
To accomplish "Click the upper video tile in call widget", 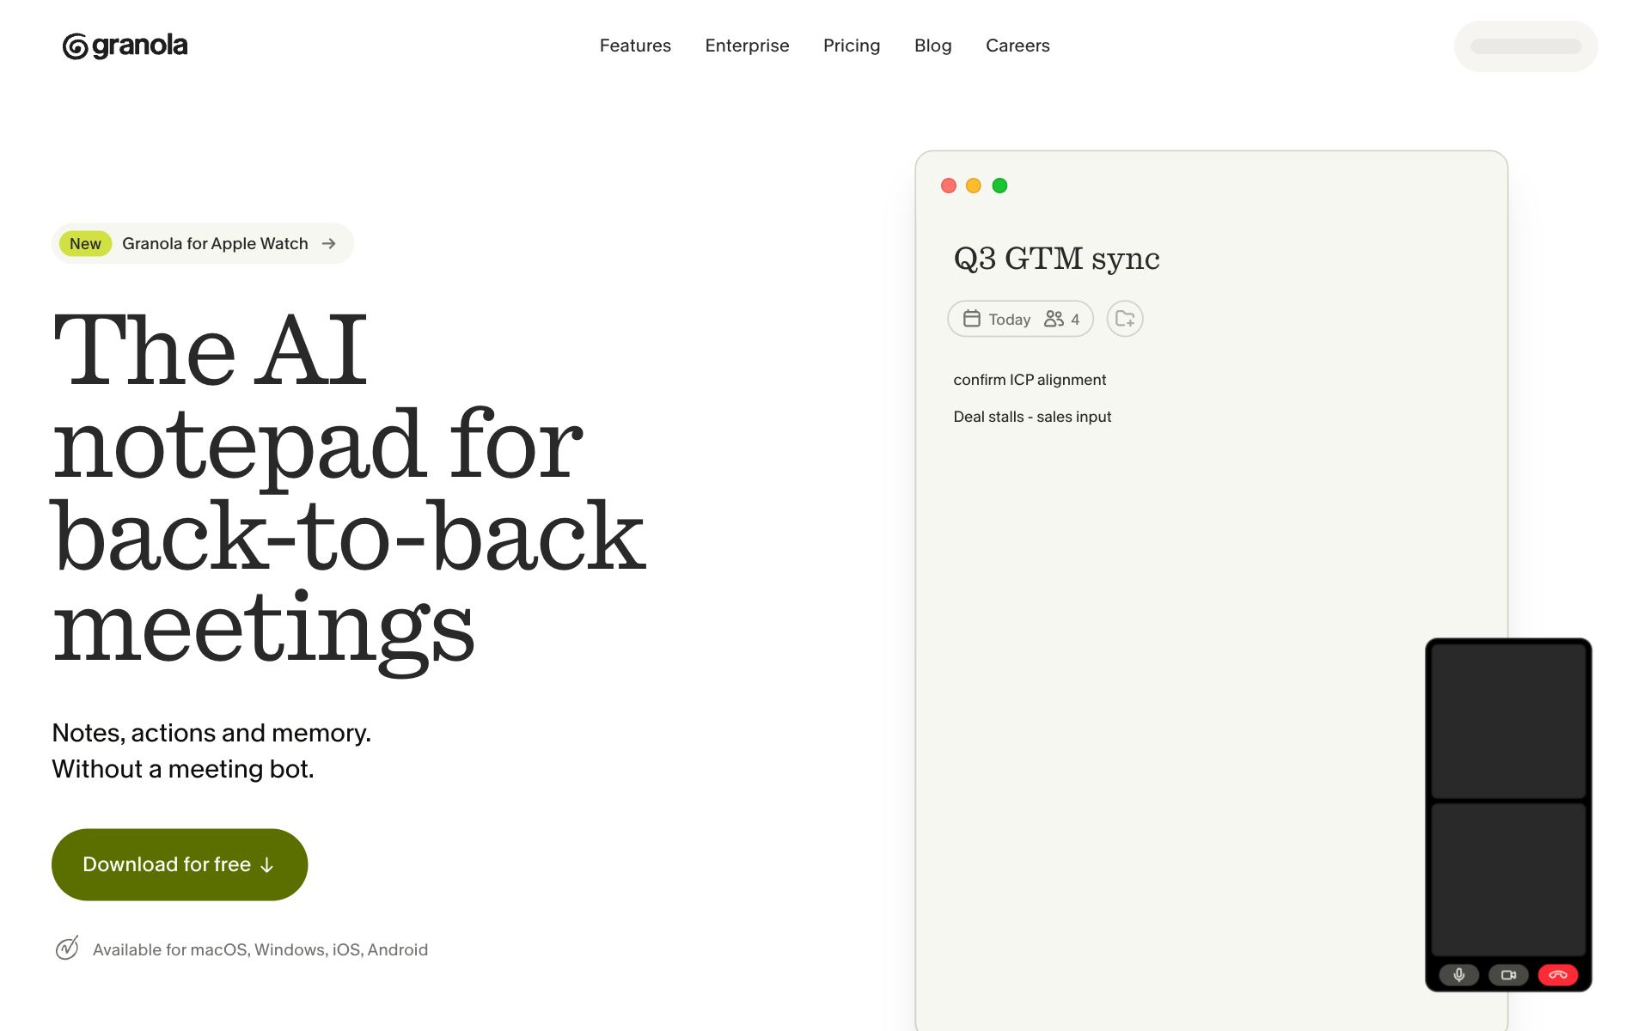I will [1508, 721].
